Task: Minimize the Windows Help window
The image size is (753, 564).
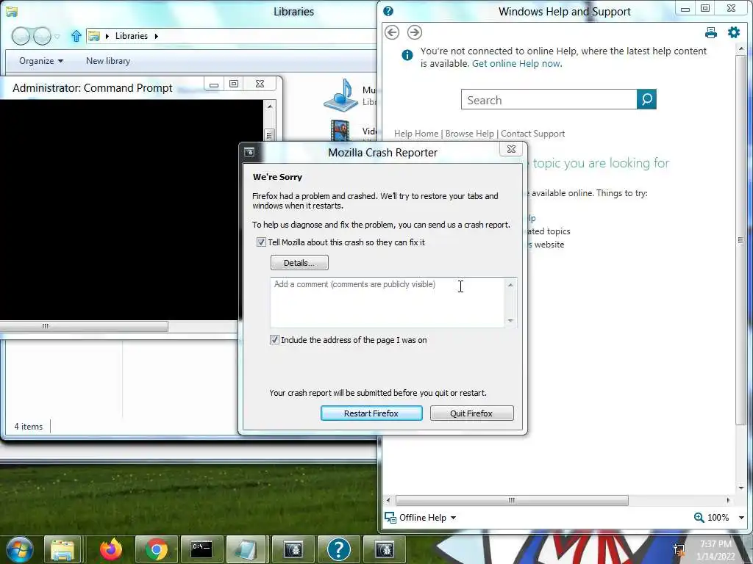Action: click(685, 9)
